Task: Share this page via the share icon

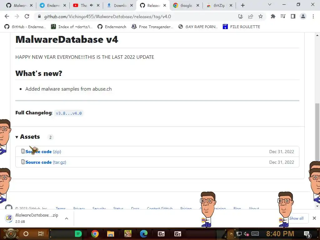Action: pos(251,16)
